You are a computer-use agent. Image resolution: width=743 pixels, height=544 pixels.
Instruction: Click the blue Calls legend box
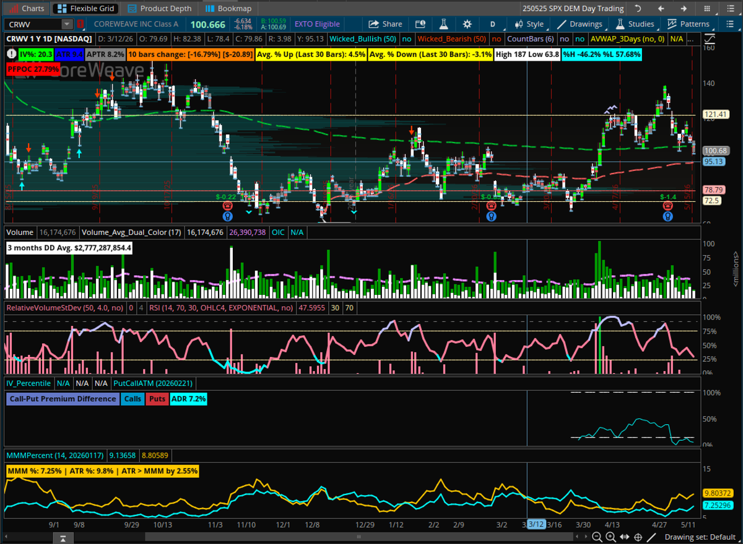[133, 398]
